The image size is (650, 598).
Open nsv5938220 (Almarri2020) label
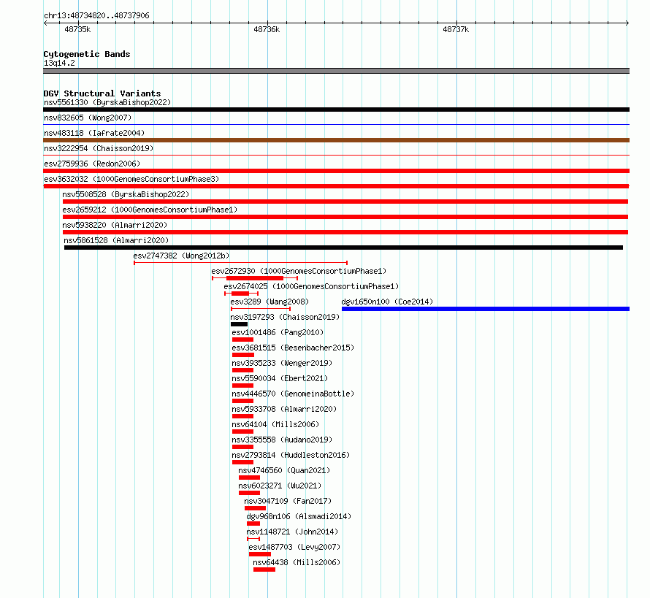pyautogui.click(x=115, y=225)
